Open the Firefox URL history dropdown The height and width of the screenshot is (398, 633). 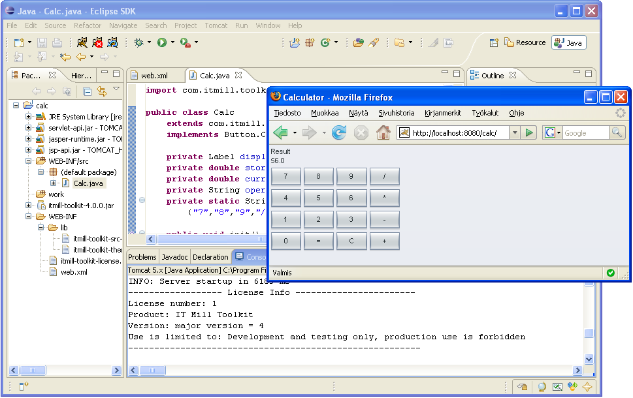tap(515, 133)
